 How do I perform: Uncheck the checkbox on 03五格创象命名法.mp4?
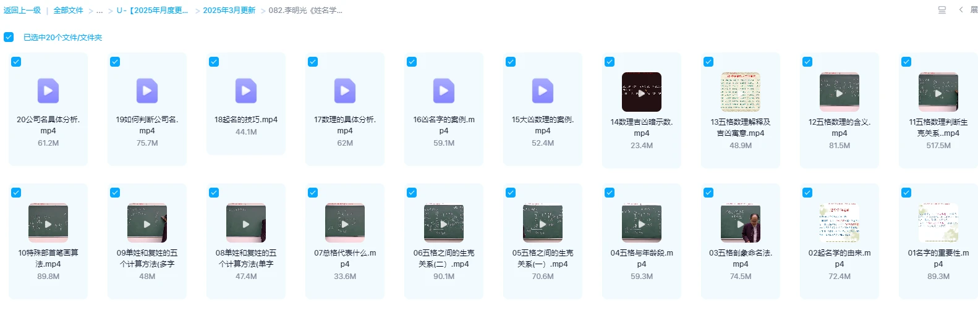[708, 193]
